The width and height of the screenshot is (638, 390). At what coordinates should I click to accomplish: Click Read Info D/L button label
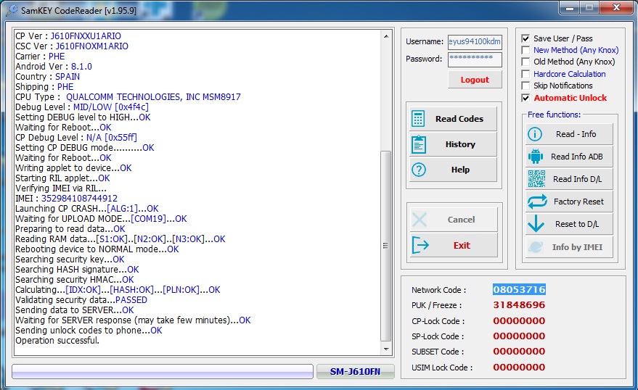[x=577, y=179]
